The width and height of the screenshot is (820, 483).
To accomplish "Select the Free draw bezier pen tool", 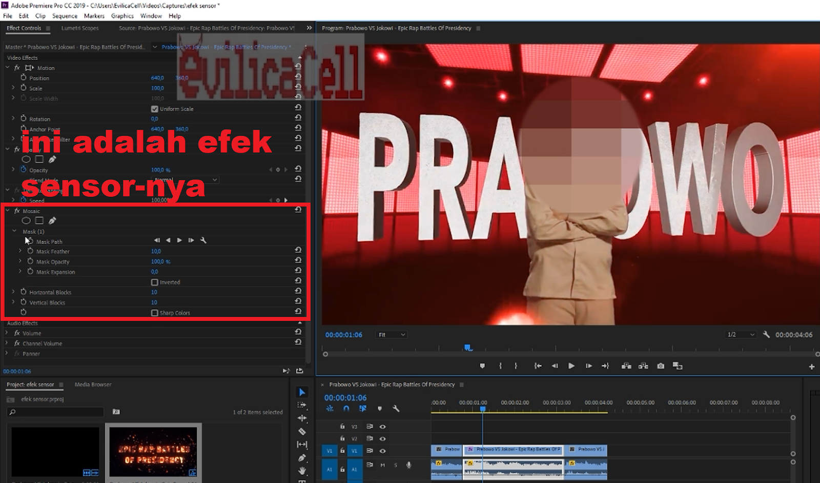I will click(53, 220).
